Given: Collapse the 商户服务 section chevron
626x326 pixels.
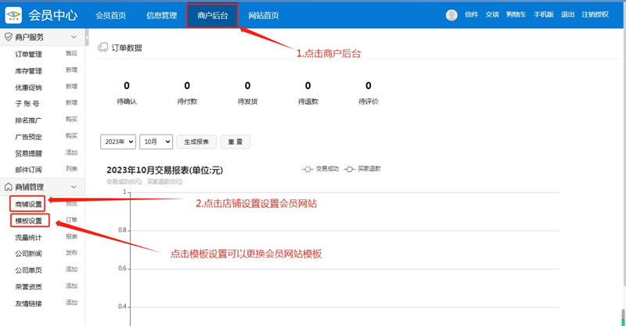Looking at the screenshot, I should tap(74, 37).
